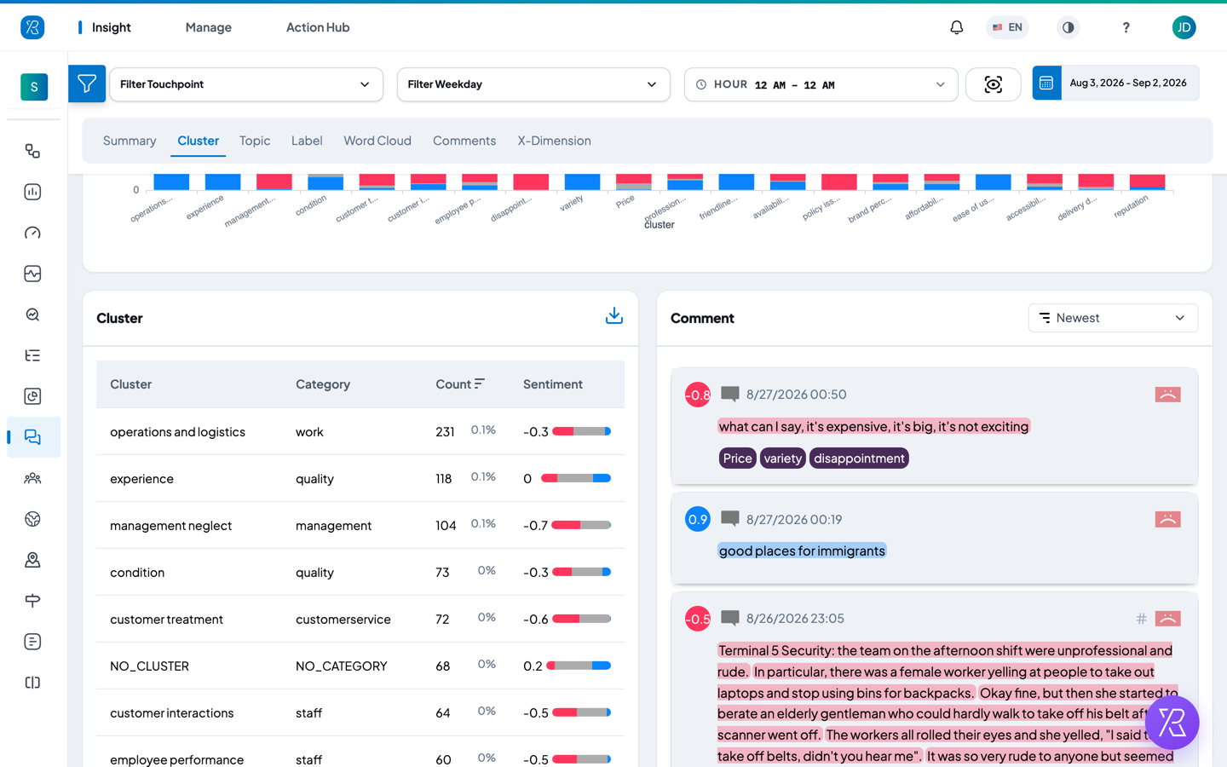
Task: Open the people group sidebar icon
Action: click(32, 478)
